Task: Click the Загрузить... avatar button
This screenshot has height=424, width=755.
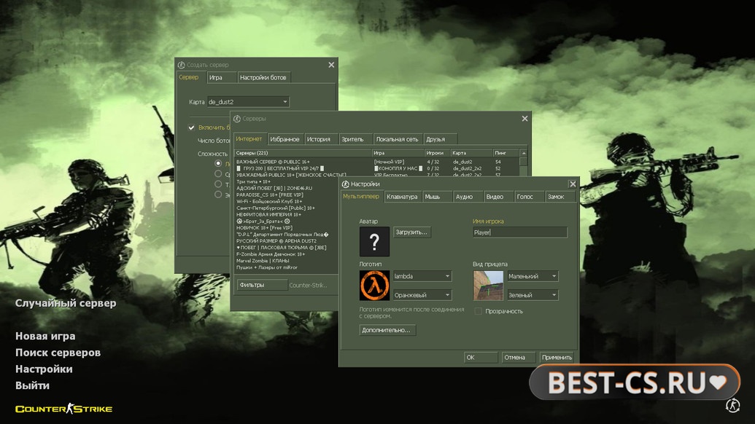Action: coord(412,232)
